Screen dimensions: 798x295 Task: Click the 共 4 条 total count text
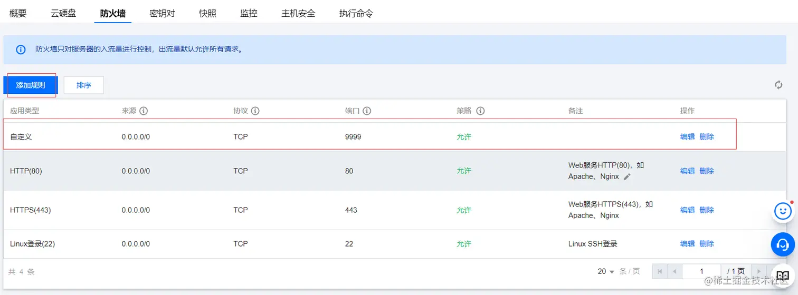click(x=22, y=272)
